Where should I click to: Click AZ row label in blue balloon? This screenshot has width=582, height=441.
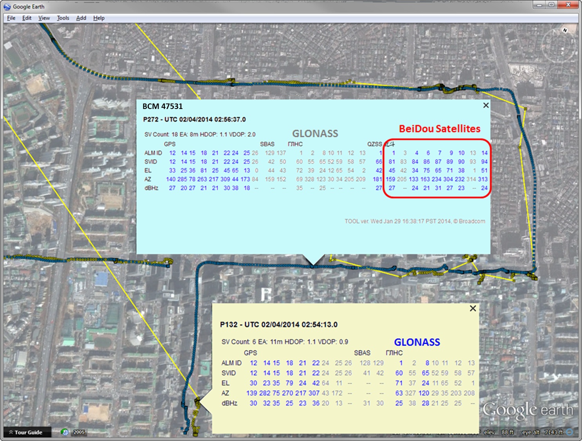(148, 179)
